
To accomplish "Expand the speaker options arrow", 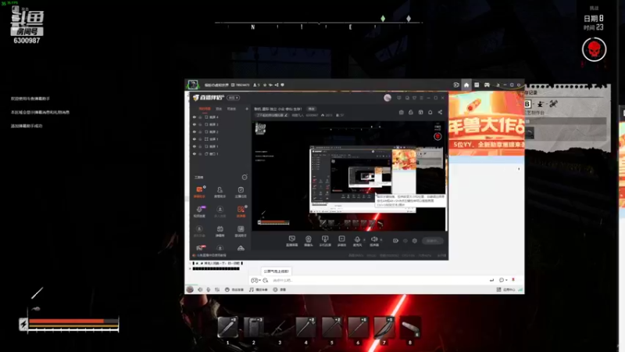I will (381, 240).
